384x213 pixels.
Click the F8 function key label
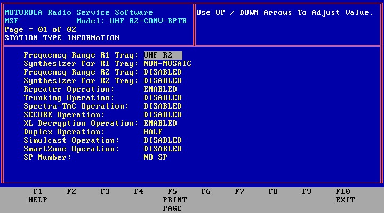273,191
